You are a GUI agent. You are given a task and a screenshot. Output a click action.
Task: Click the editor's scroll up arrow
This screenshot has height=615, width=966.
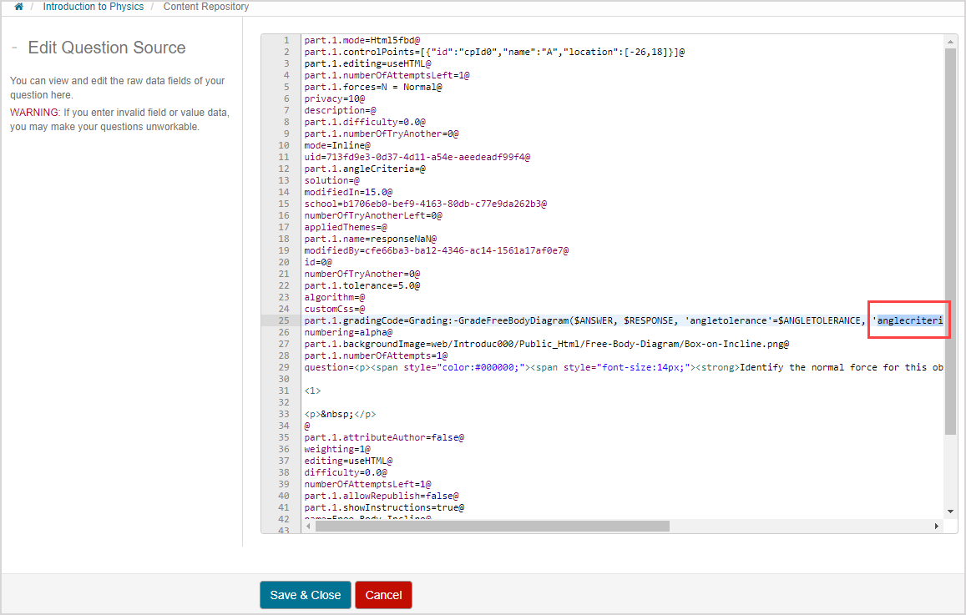(950, 40)
